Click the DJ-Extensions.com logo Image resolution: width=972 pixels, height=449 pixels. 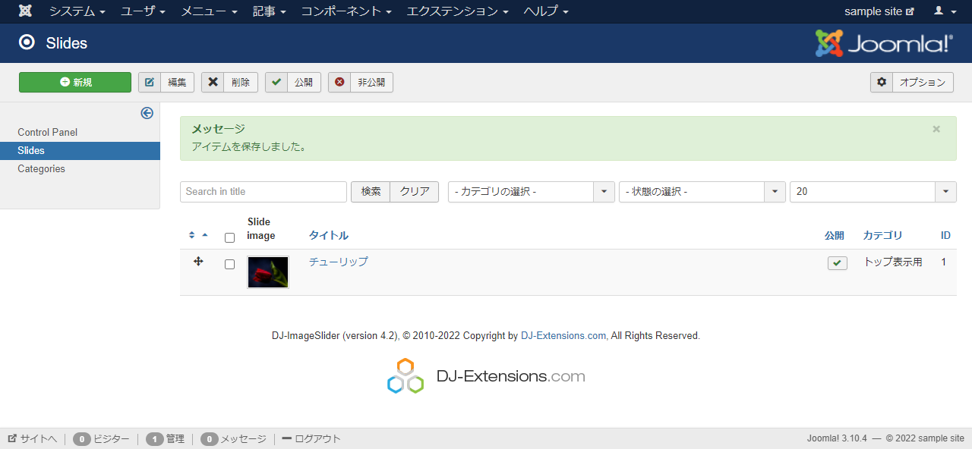486,376
